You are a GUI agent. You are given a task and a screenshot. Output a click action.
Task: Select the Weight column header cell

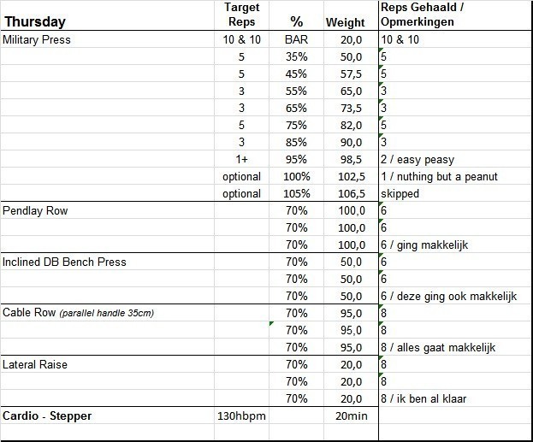[x=345, y=22]
